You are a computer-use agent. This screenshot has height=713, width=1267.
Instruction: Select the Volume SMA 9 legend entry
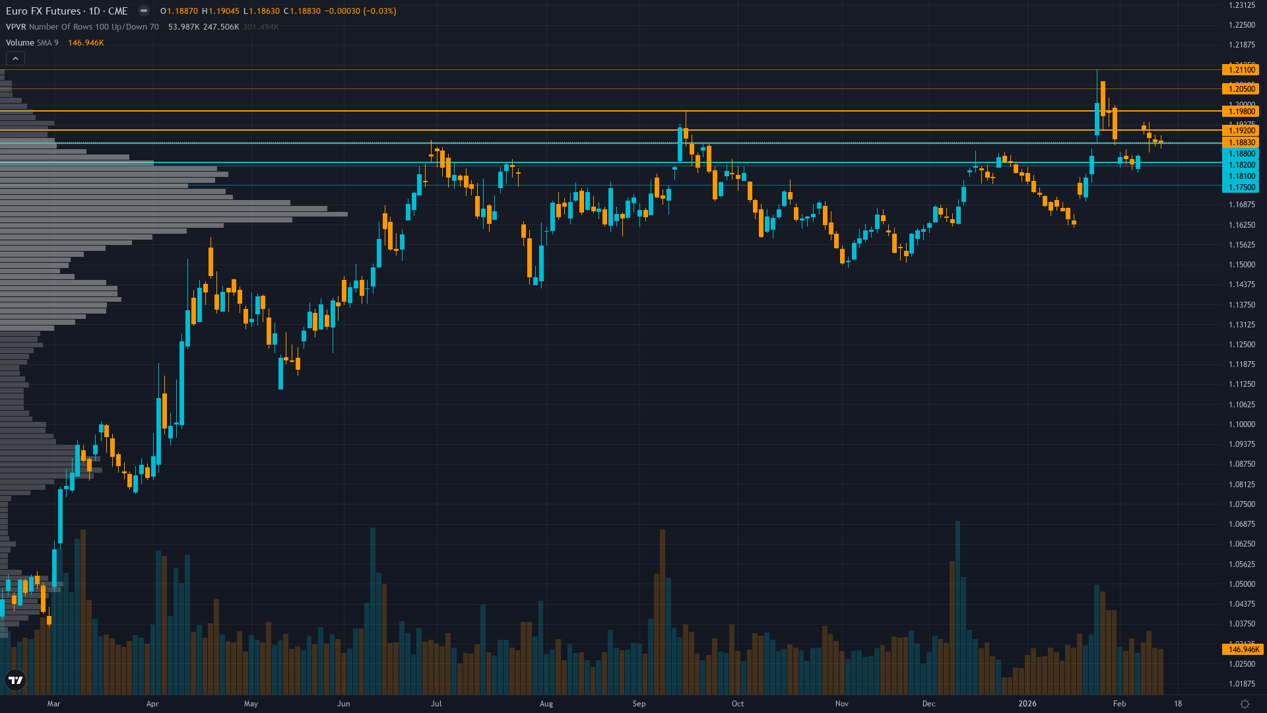coord(20,42)
